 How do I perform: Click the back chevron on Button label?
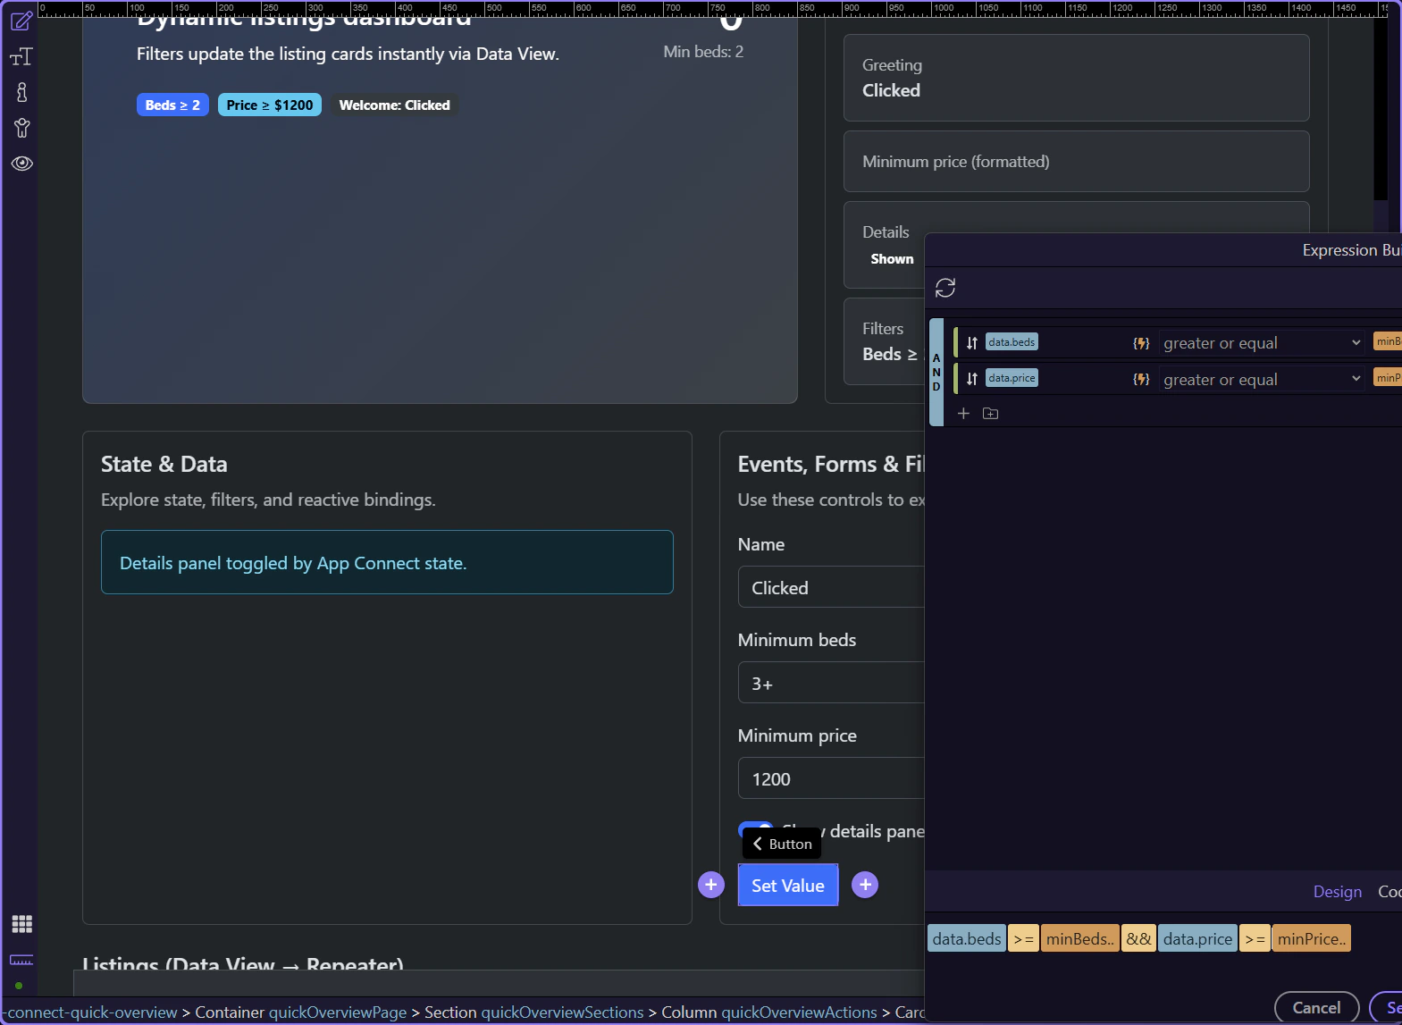(758, 844)
